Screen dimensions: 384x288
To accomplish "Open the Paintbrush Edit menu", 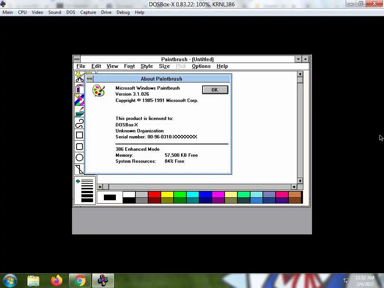I will click(x=96, y=66).
